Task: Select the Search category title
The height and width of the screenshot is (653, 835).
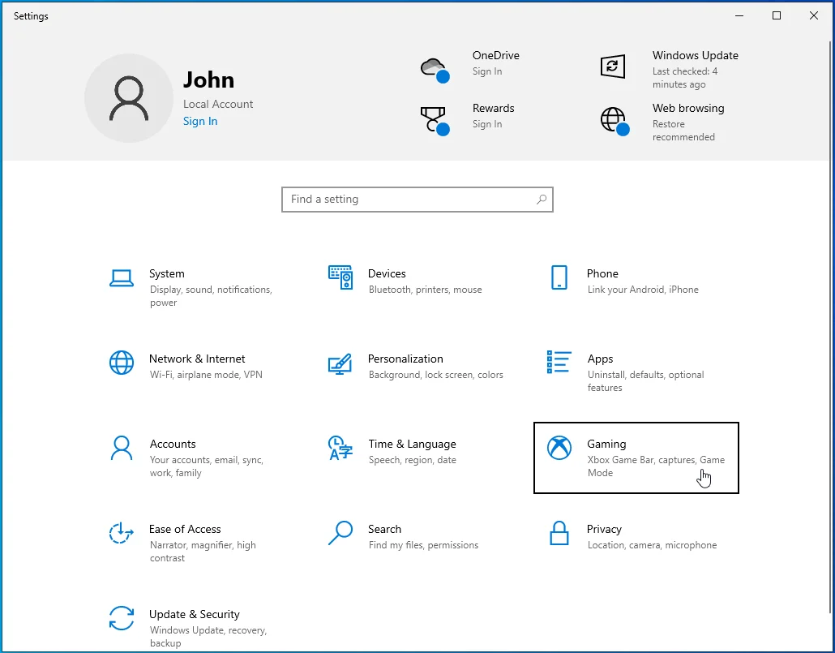Action: tap(384, 530)
